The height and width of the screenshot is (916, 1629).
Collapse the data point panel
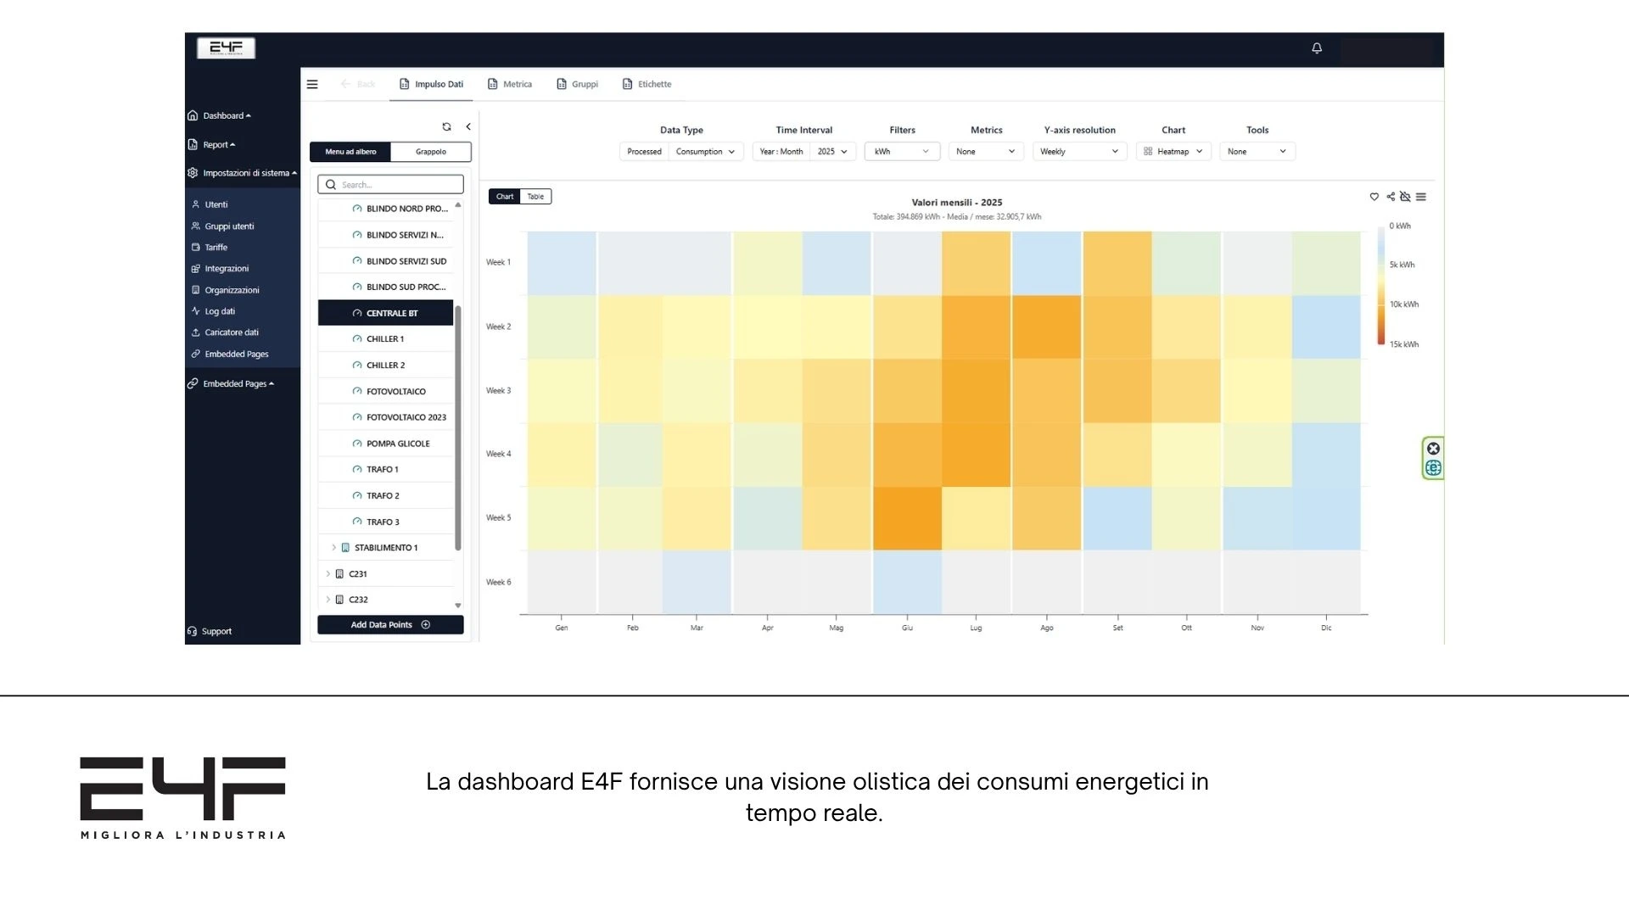468,126
